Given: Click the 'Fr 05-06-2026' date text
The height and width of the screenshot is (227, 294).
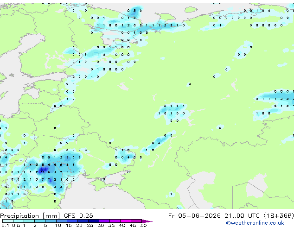Looking at the screenshot, I should [194, 216].
